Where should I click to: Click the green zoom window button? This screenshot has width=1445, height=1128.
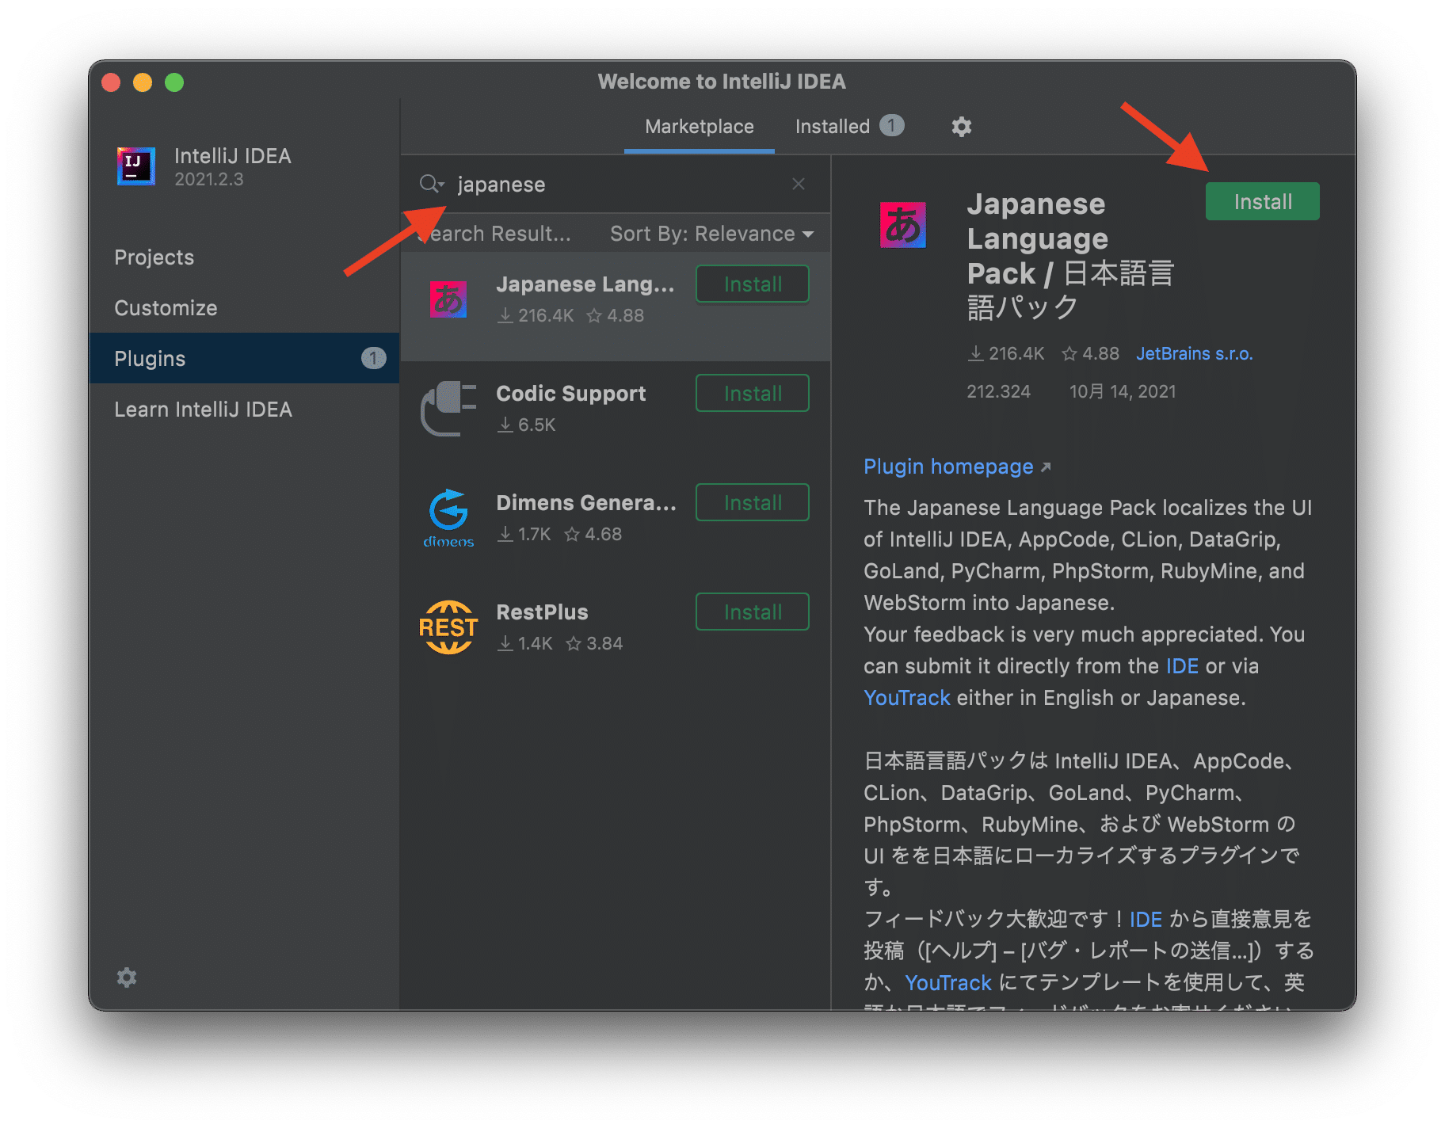174,82
